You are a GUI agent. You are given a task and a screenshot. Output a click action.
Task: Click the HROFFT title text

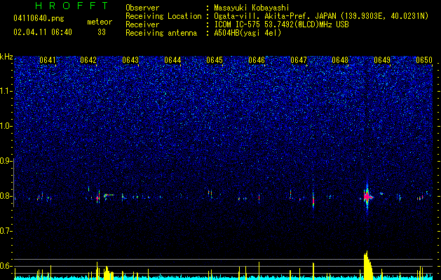coord(72,6)
